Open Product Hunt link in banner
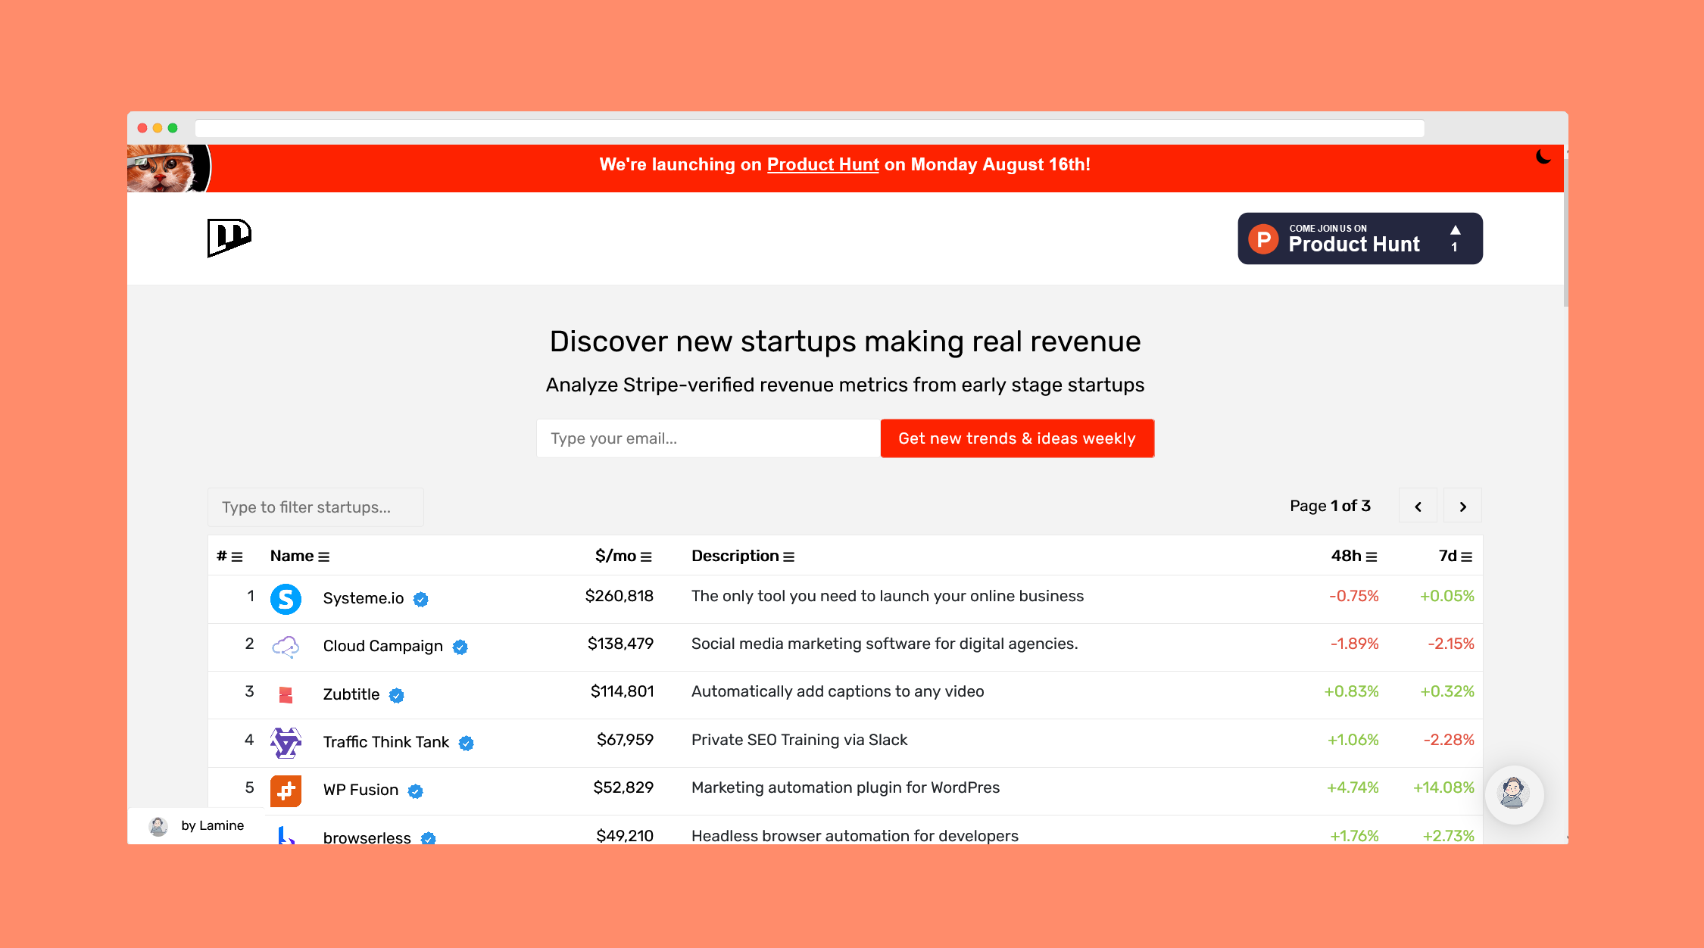This screenshot has width=1704, height=948. (x=822, y=164)
